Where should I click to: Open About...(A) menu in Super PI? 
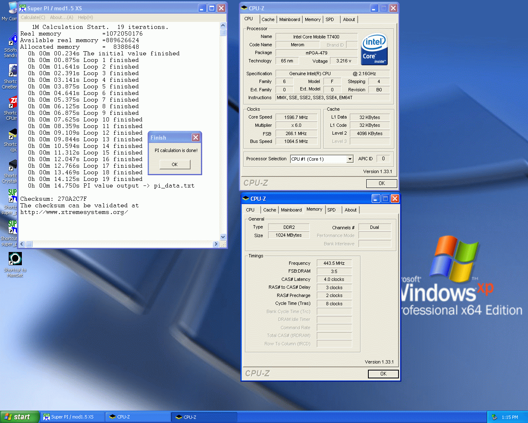tap(61, 17)
